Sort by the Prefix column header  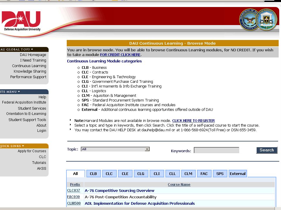click(x=75, y=185)
